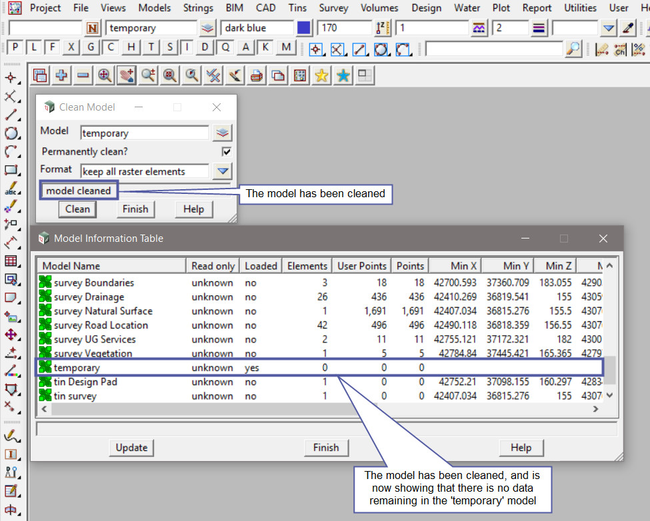The width and height of the screenshot is (650, 521).
Task: Open the Tins menu
Action: (x=297, y=8)
